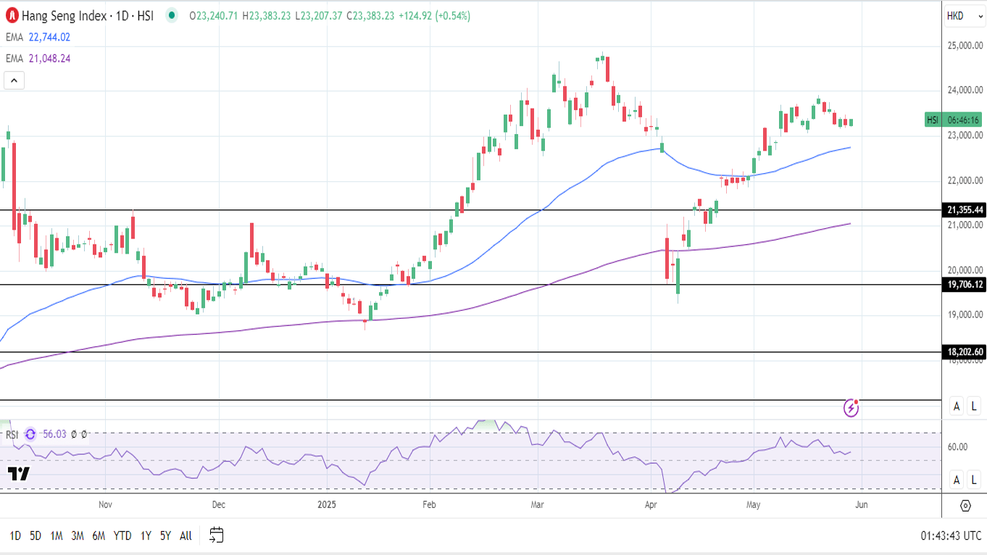Click the 19,706.12 price line label
The width and height of the screenshot is (987, 555).
click(x=965, y=285)
